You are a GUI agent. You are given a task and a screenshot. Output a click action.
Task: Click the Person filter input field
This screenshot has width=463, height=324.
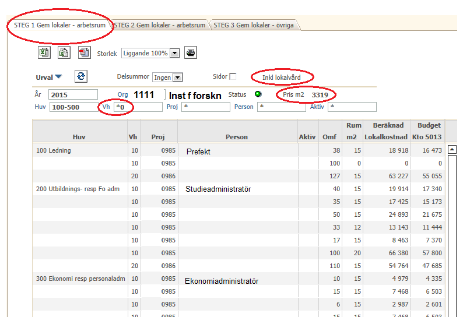click(x=282, y=107)
